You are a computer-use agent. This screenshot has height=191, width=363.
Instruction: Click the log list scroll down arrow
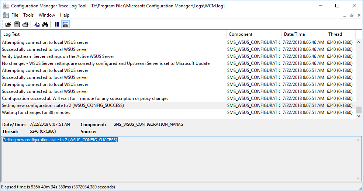(x=359, y=116)
